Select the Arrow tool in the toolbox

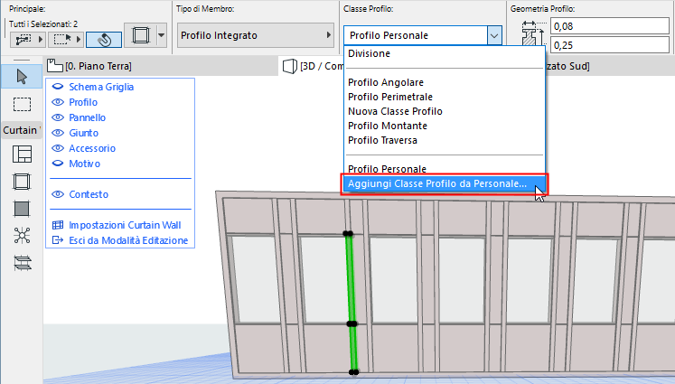click(22, 77)
